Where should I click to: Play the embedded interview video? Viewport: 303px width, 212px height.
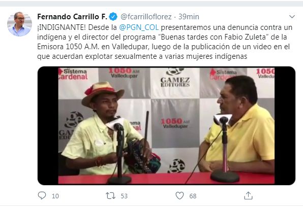pyautogui.click(x=166, y=126)
